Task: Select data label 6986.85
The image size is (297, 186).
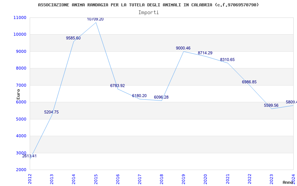Action: pos(249,82)
